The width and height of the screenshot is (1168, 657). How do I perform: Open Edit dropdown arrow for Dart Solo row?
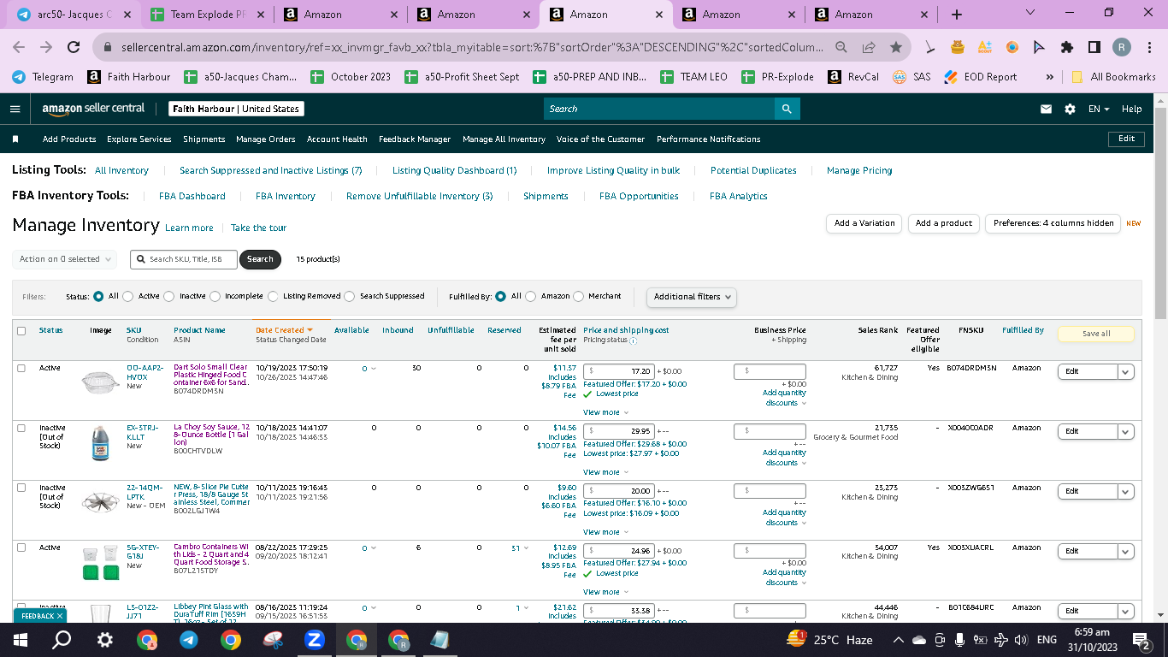(1126, 371)
